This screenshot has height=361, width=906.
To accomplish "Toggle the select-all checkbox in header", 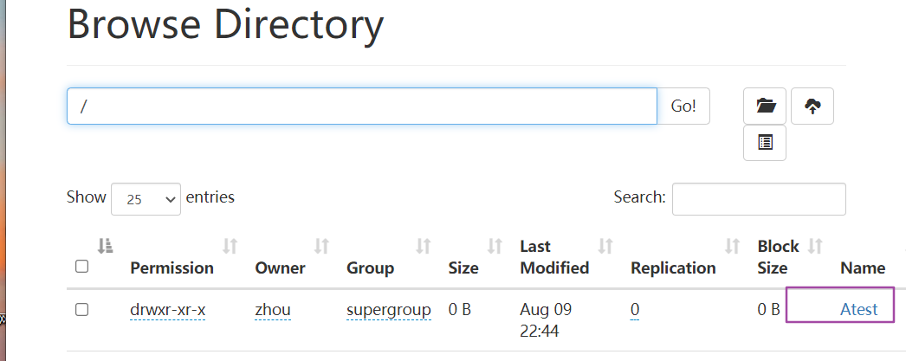I will 82,267.
